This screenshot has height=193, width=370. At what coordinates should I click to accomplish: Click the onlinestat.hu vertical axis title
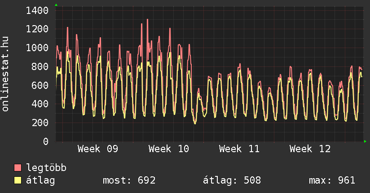[x=6, y=74]
